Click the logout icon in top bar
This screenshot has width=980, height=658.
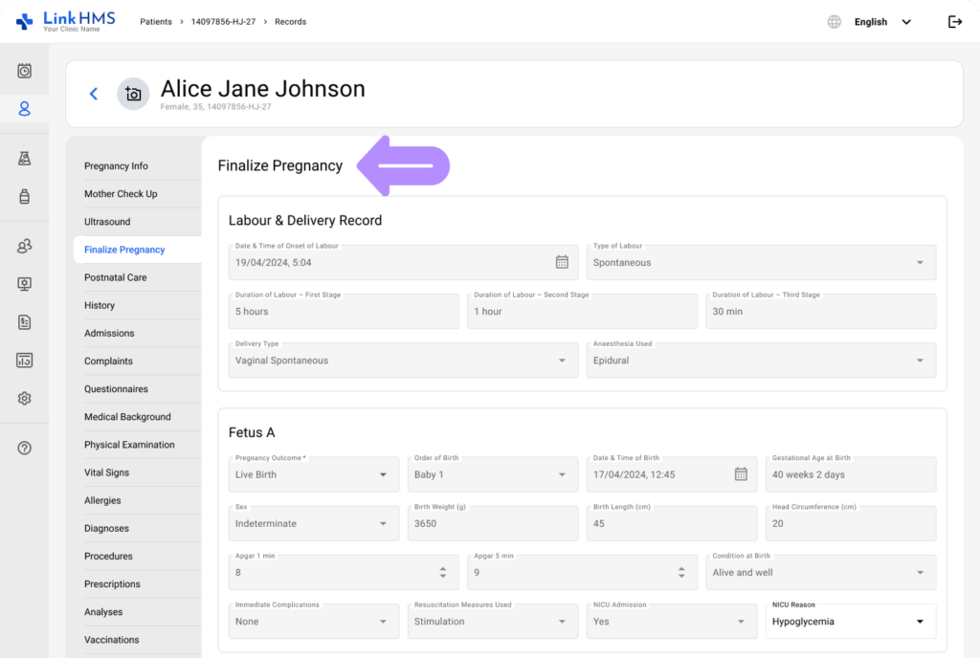954,22
